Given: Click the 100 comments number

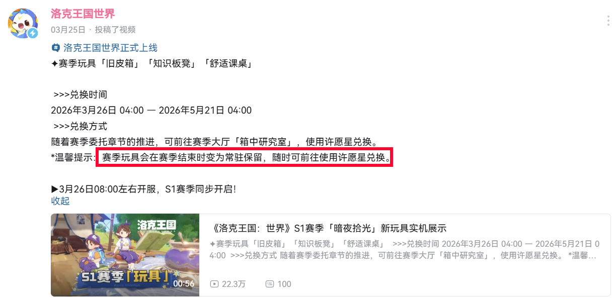Looking at the screenshot, I should click(284, 284).
